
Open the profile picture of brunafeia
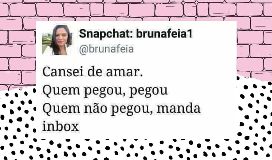pyautogui.click(x=57, y=40)
